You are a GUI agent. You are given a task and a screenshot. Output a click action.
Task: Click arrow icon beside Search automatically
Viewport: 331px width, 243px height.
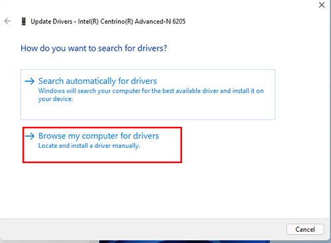[x=30, y=81]
